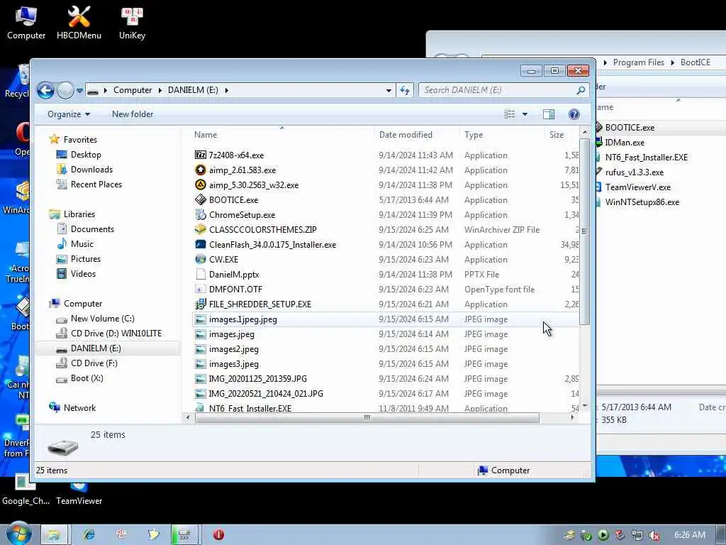Open HBCDMenu desktop shortcut

click(x=79, y=22)
